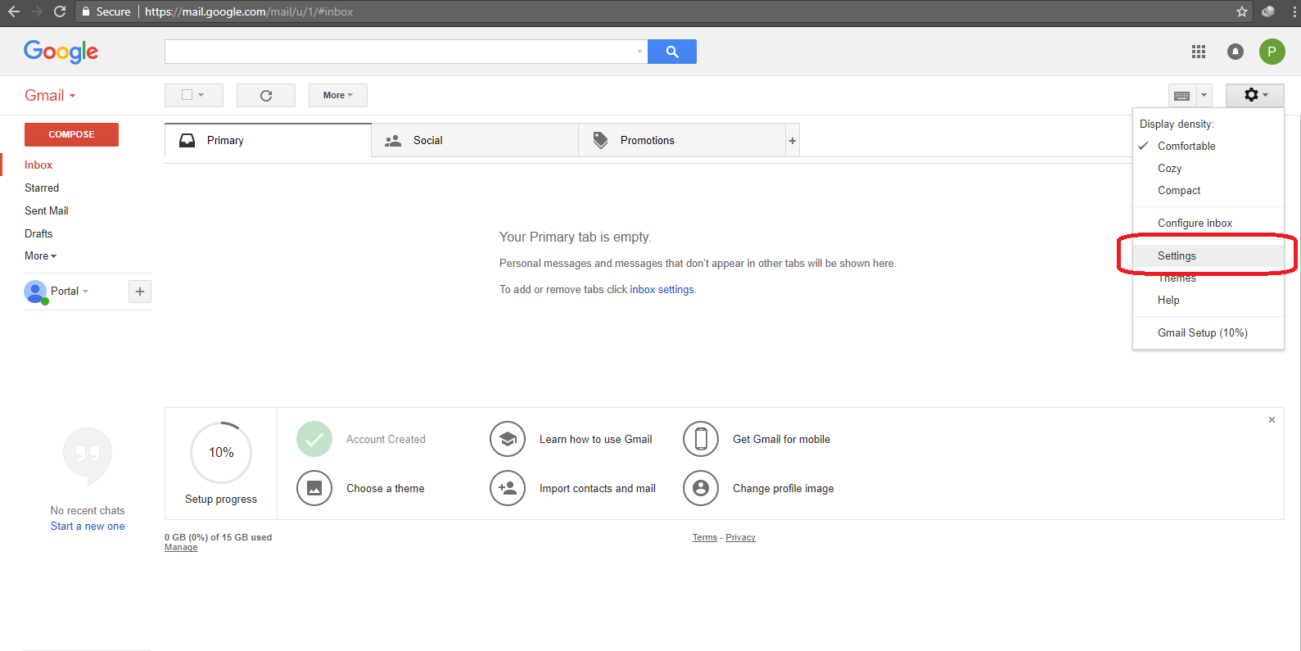Click the Choose a theme picture icon
This screenshot has width=1301, height=651.
pos(314,488)
